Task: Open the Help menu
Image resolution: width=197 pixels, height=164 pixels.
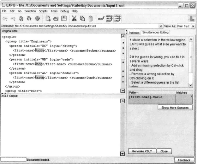Action: coord(74,11)
